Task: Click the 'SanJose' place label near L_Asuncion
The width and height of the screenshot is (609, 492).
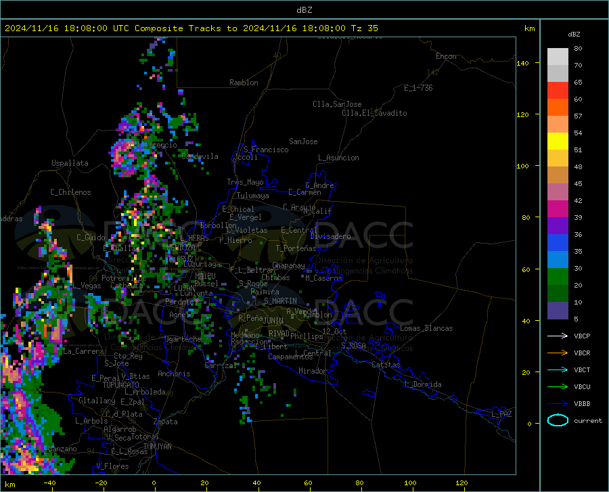Action: point(303,141)
